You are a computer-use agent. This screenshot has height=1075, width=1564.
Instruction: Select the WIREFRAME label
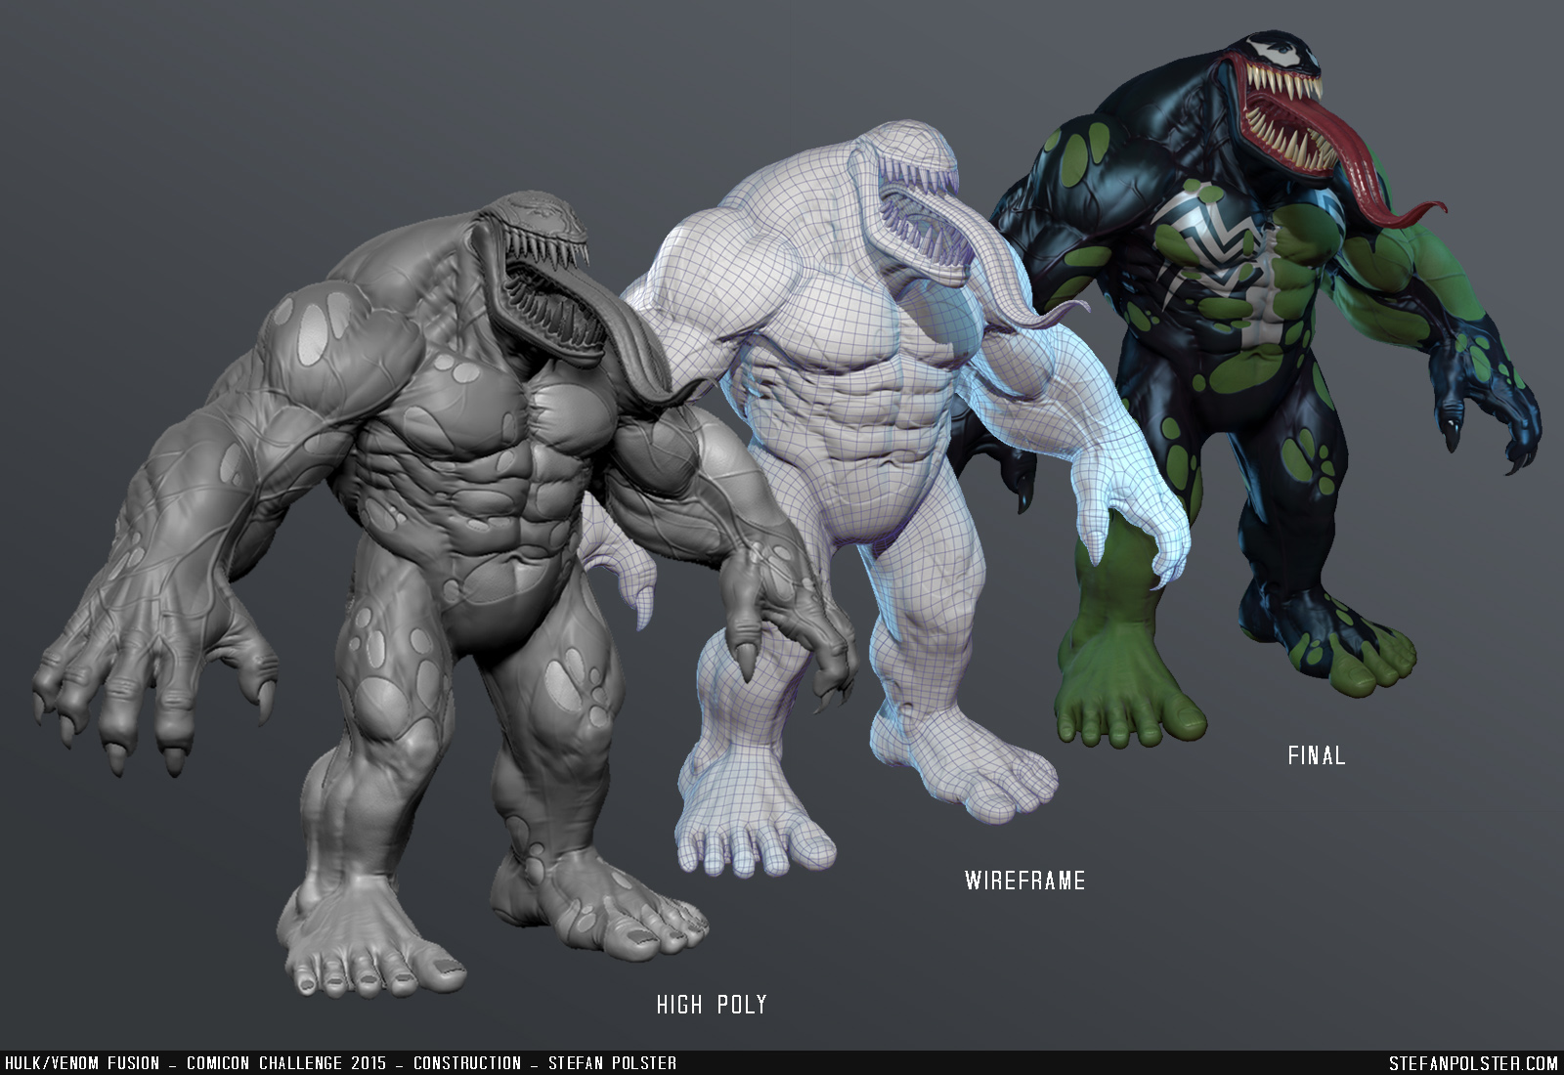coord(1024,879)
